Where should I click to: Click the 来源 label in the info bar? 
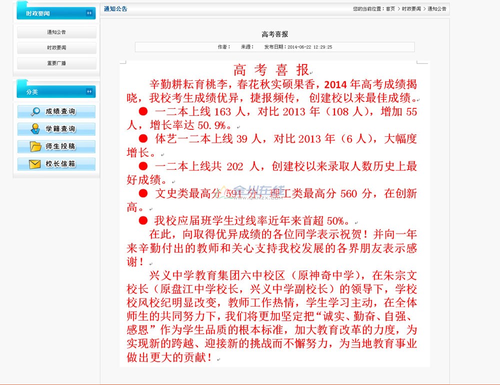(x=247, y=47)
